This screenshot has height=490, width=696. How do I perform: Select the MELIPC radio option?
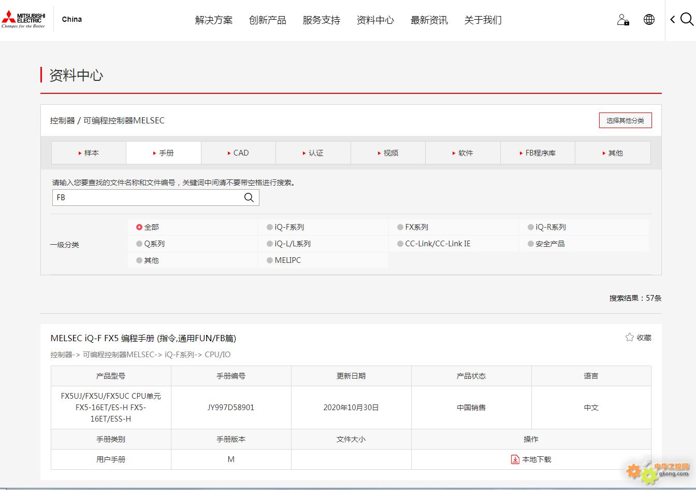click(270, 260)
